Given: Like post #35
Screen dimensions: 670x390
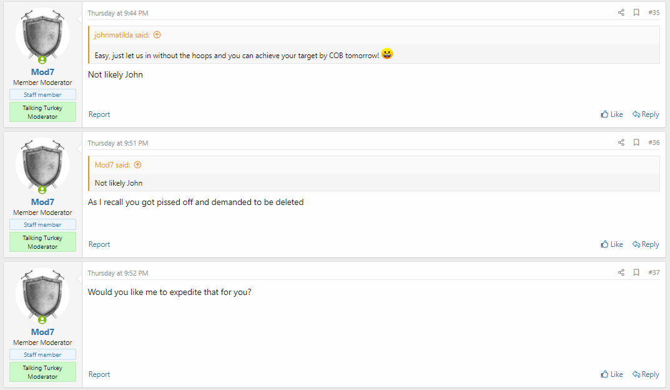Looking at the screenshot, I should [x=612, y=114].
